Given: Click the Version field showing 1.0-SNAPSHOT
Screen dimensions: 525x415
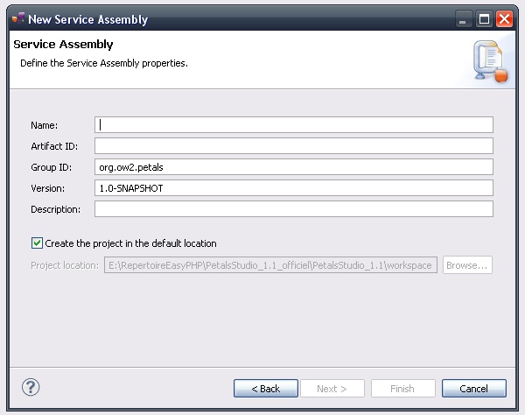Looking at the screenshot, I should [x=293, y=188].
